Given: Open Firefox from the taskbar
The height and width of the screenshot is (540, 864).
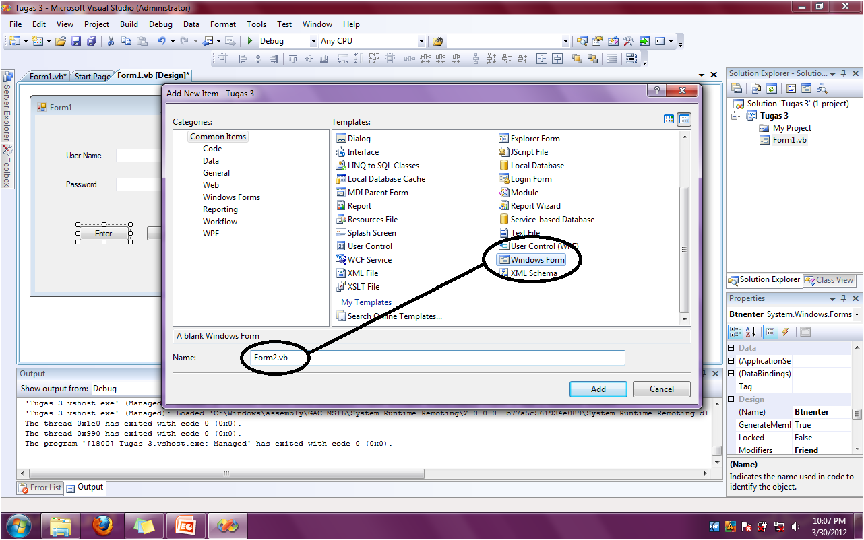Looking at the screenshot, I should pos(103,525).
